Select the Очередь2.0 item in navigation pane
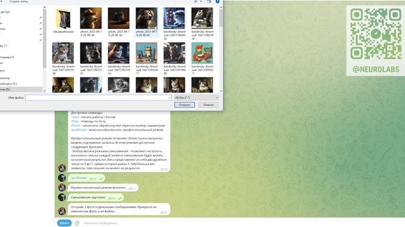The height and width of the screenshot is (227, 405). click(x=7, y=57)
